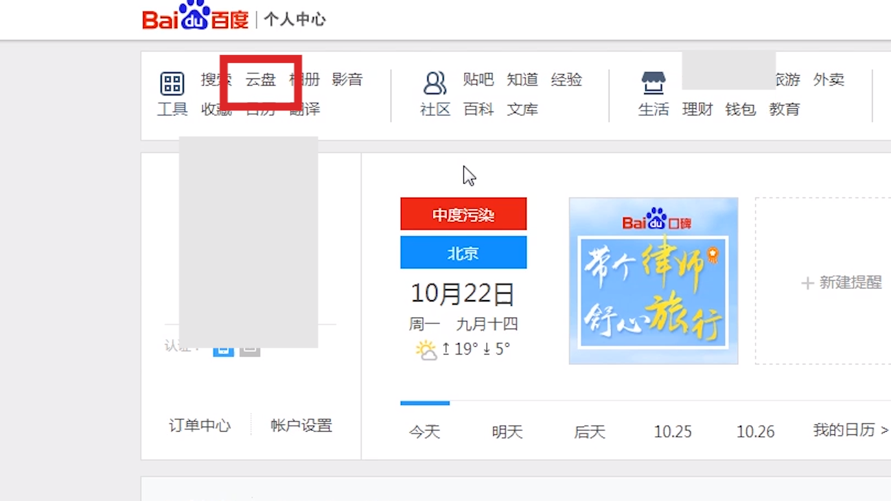Select the 今天 tab

424,432
